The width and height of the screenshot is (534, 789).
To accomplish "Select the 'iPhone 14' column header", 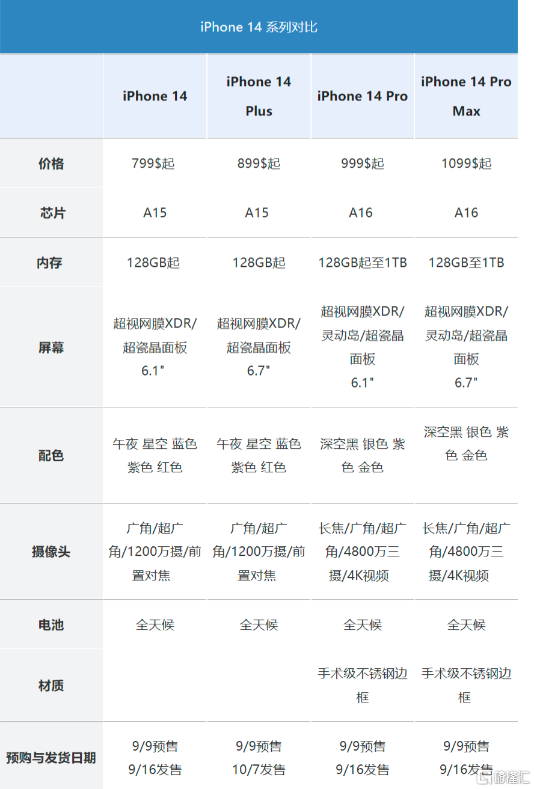I will [x=155, y=96].
